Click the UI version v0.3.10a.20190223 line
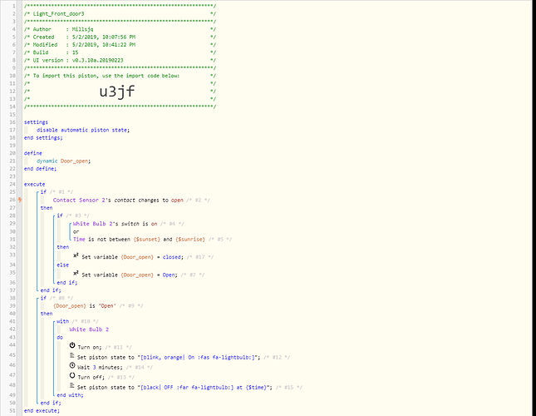Viewport: 536px width, 416px height. click(120, 60)
